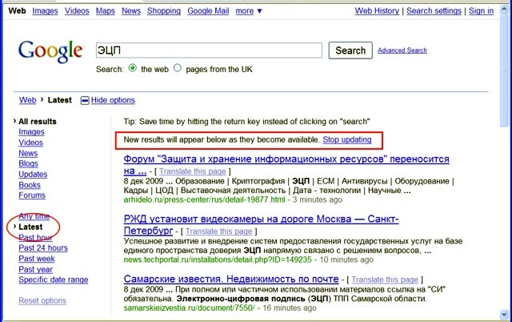This screenshot has width=512, height=322.
Task: Select 'pages from the UK' radio button
Action: (x=178, y=68)
